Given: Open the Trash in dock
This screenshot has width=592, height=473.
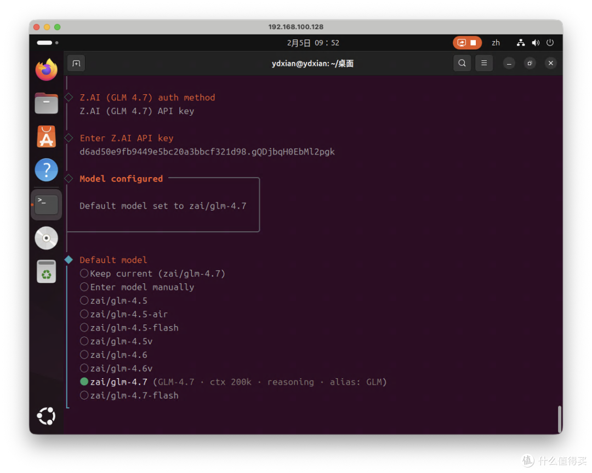Looking at the screenshot, I should 47,271.
